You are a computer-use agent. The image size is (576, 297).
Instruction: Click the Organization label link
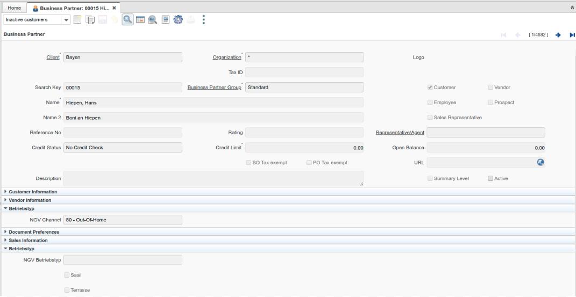[227, 57]
